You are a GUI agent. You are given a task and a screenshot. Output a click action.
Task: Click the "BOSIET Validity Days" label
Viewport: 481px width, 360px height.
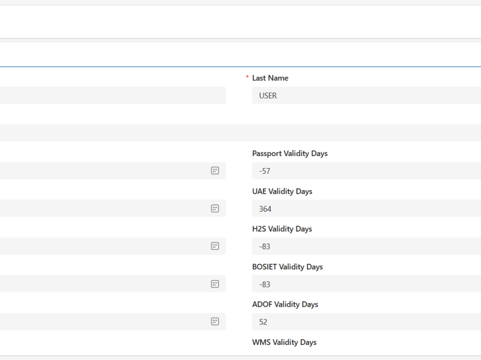[287, 266]
